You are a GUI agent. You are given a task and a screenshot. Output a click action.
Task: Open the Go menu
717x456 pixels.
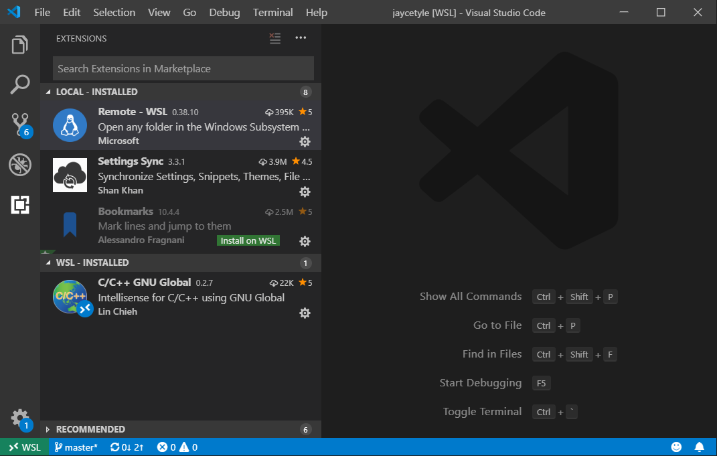coord(189,12)
